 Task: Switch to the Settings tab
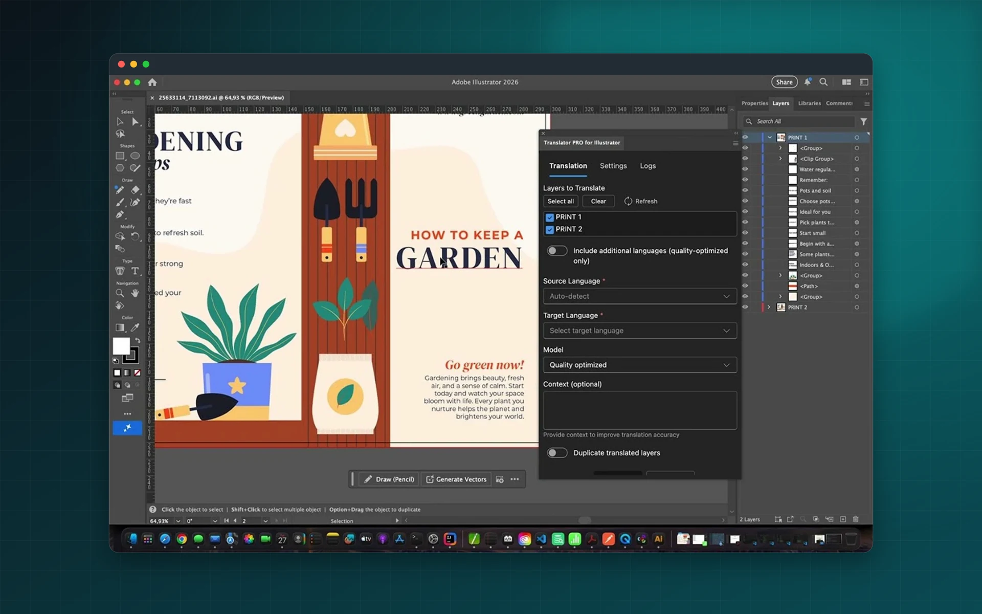[613, 166]
